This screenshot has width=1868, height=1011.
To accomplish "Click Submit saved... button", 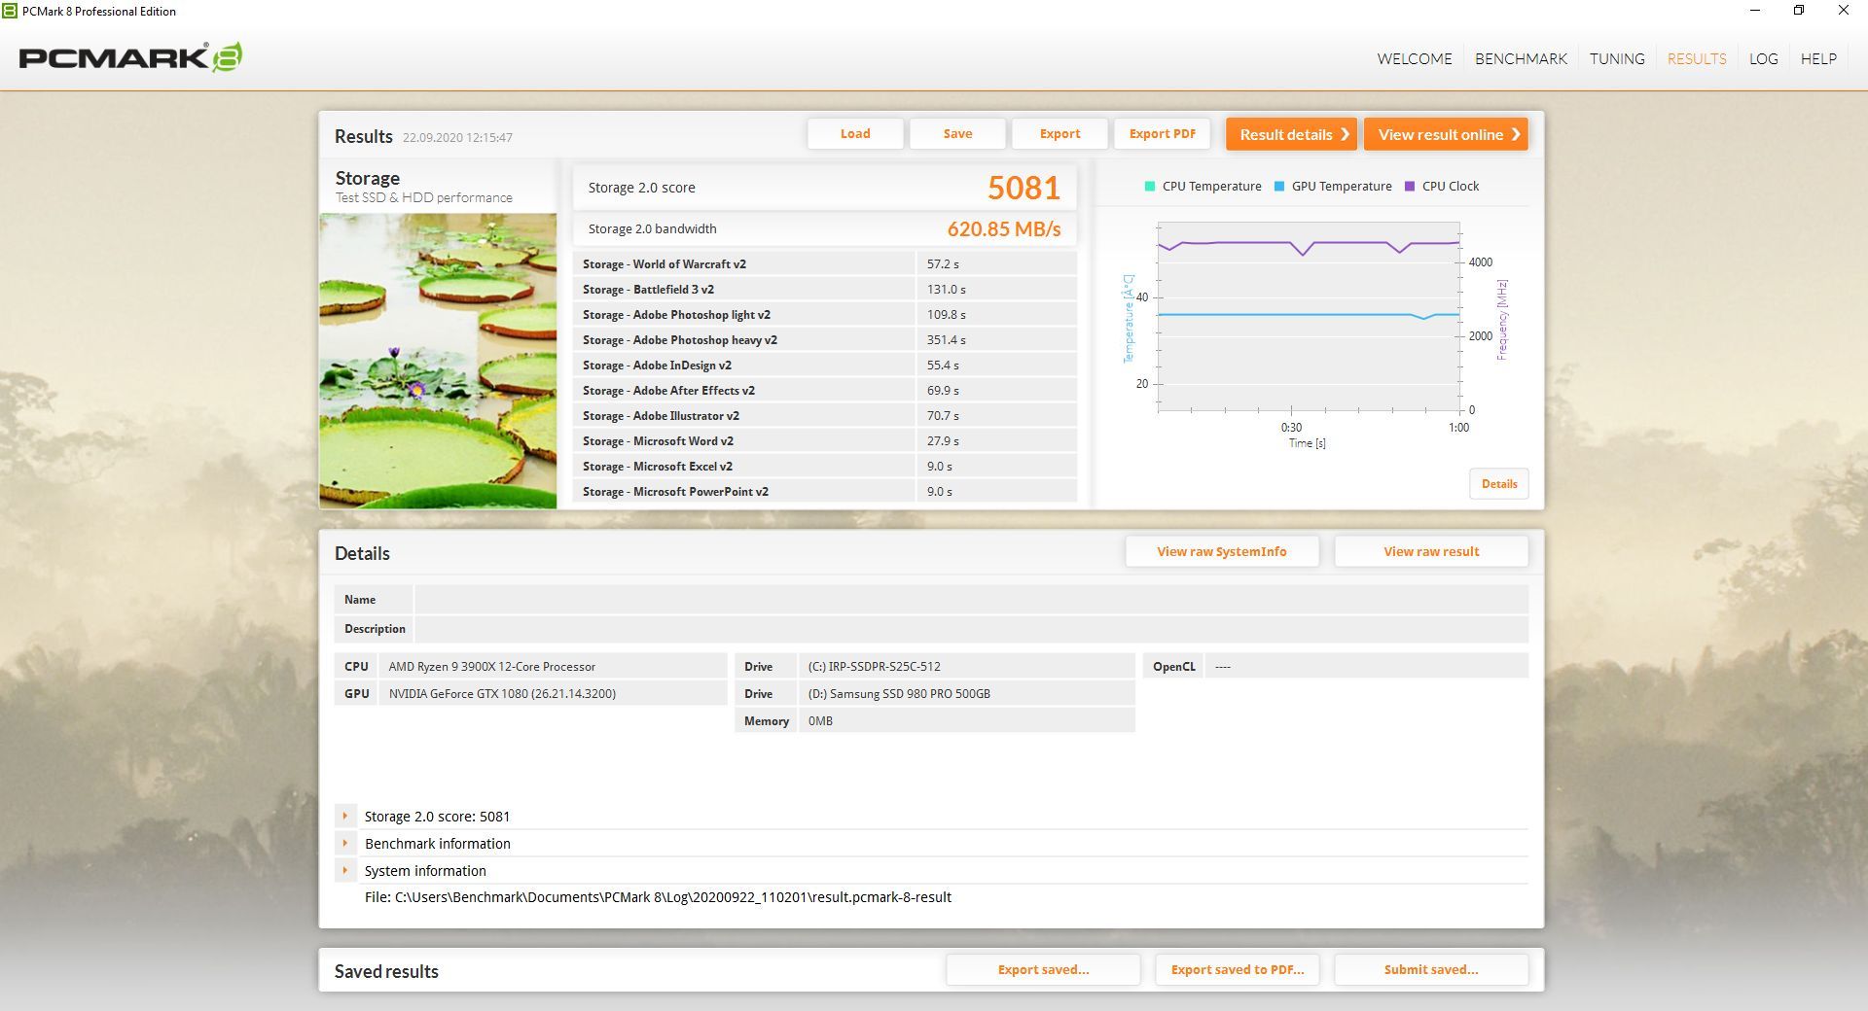I will 1431,969.
